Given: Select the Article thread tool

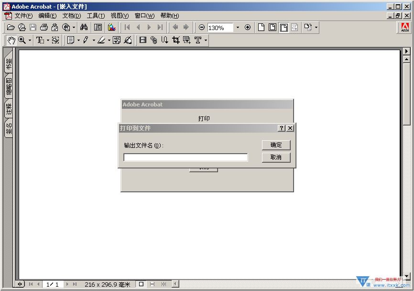Looking at the screenshot, I should [165, 41].
